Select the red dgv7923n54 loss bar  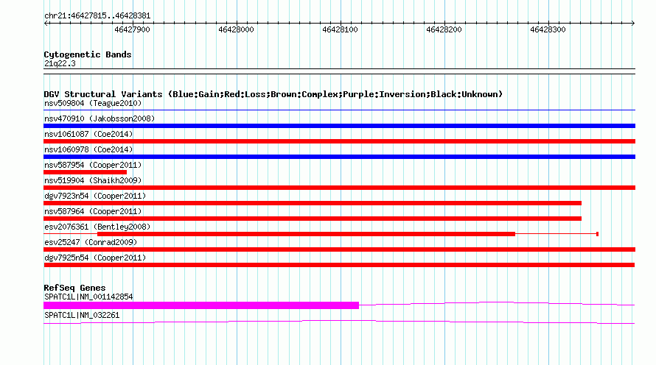point(313,203)
